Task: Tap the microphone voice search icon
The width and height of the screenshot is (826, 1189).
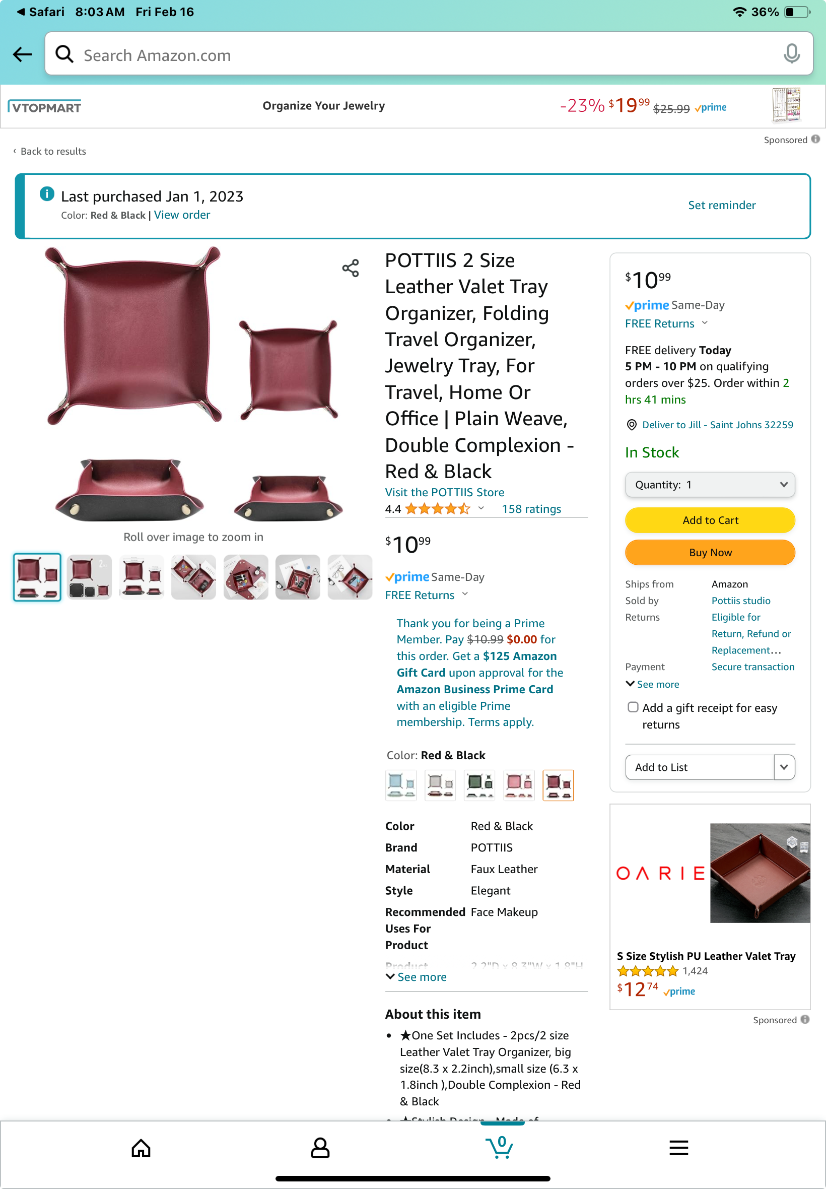Action: pos(791,54)
